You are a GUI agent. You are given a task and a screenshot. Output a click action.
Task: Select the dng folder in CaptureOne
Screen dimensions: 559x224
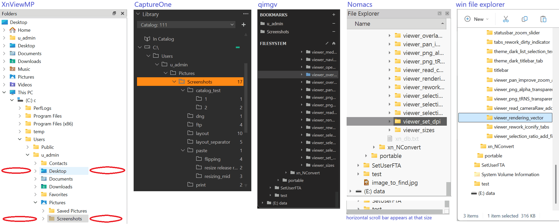[200, 116]
